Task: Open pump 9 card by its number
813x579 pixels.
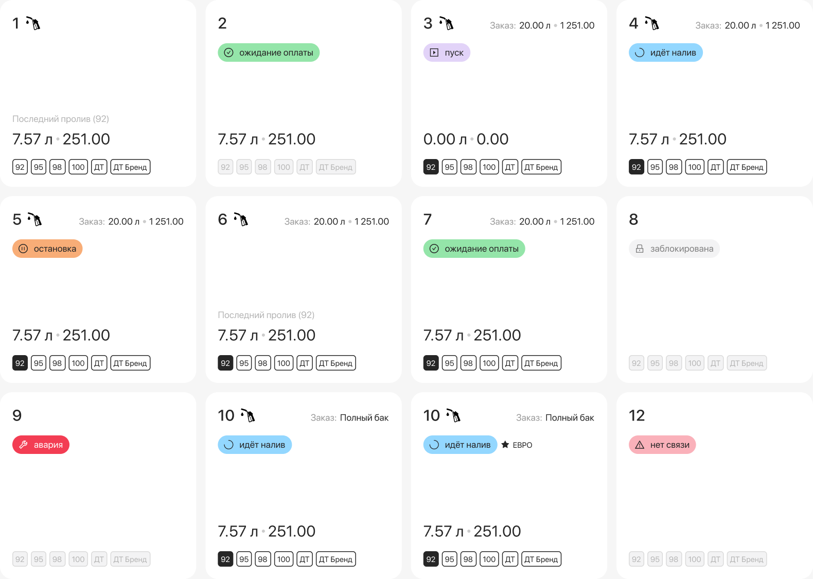Action: click(x=17, y=415)
